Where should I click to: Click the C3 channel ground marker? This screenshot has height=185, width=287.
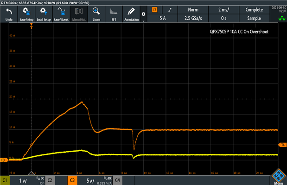coord(4,160)
